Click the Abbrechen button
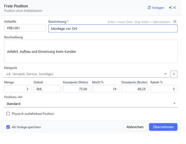The height and width of the screenshot is (144, 186). point(135,127)
